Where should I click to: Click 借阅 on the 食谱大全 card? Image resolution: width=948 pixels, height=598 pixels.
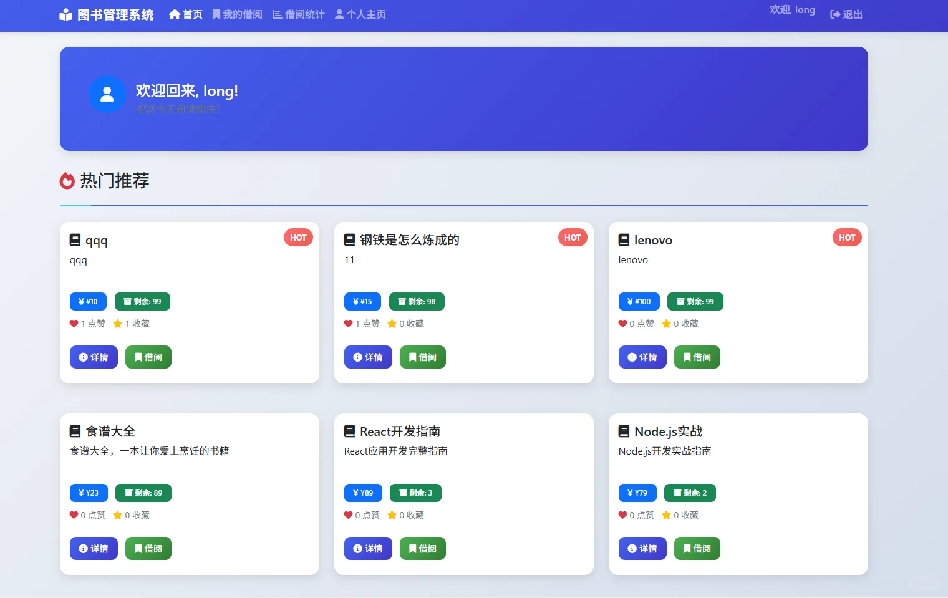click(x=148, y=548)
